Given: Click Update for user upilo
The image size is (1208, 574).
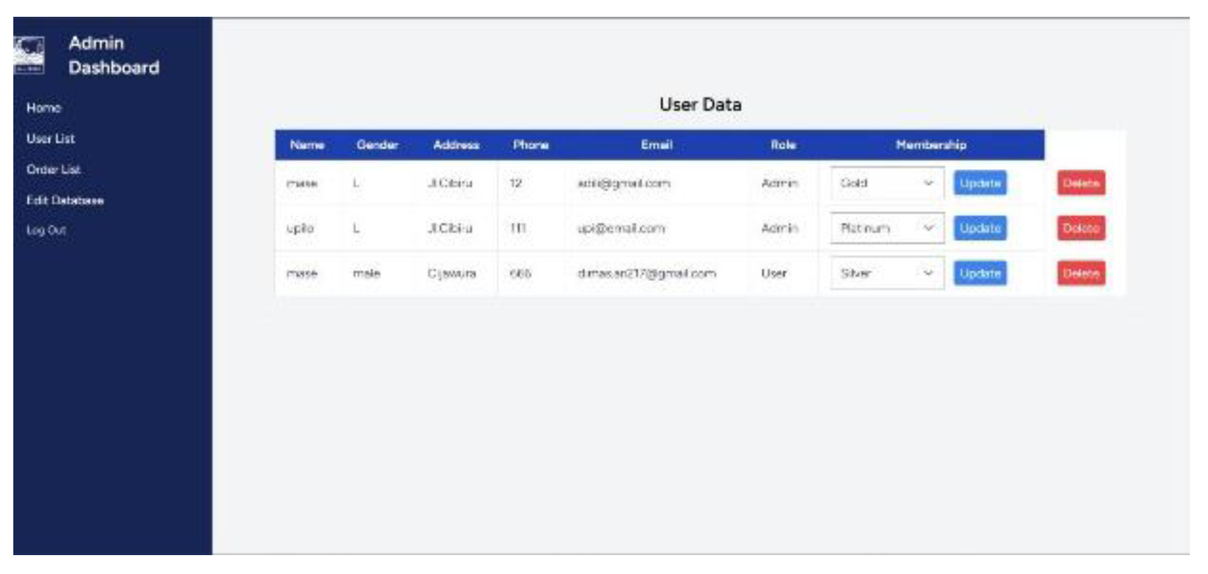Looking at the screenshot, I should click(x=980, y=228).
